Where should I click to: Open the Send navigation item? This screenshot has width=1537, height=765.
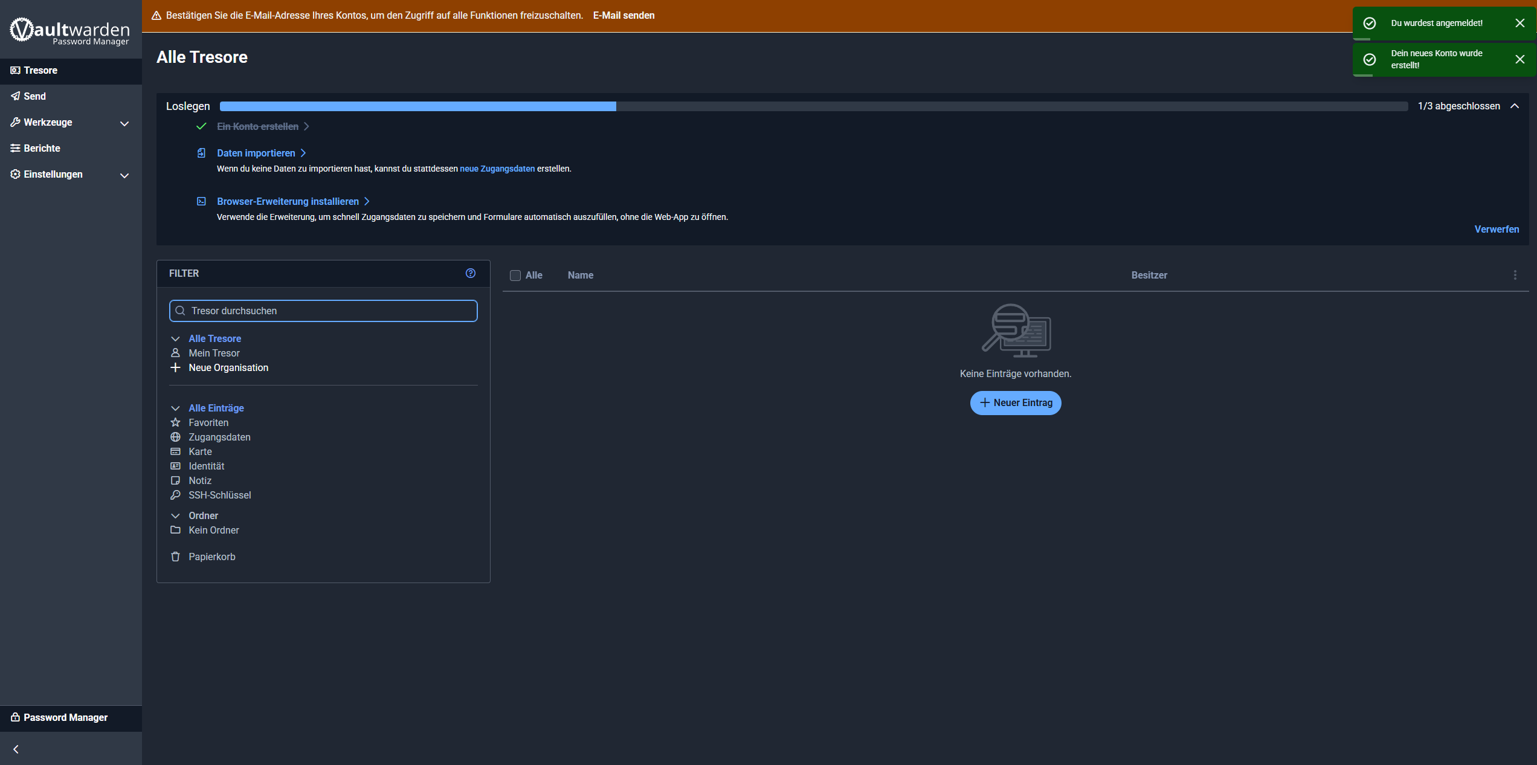34,96
